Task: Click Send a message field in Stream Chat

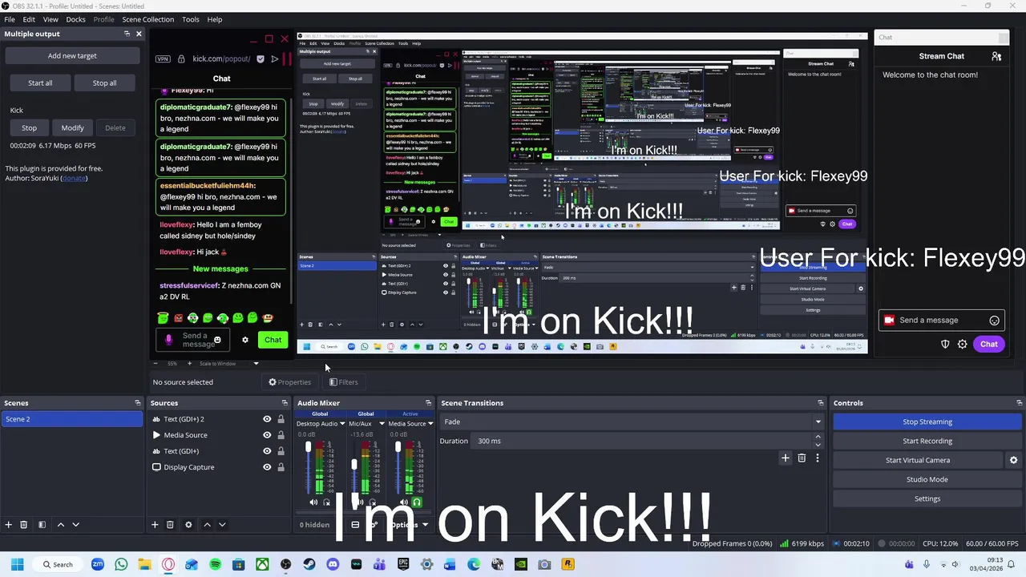Action: (x=942, y=321)
